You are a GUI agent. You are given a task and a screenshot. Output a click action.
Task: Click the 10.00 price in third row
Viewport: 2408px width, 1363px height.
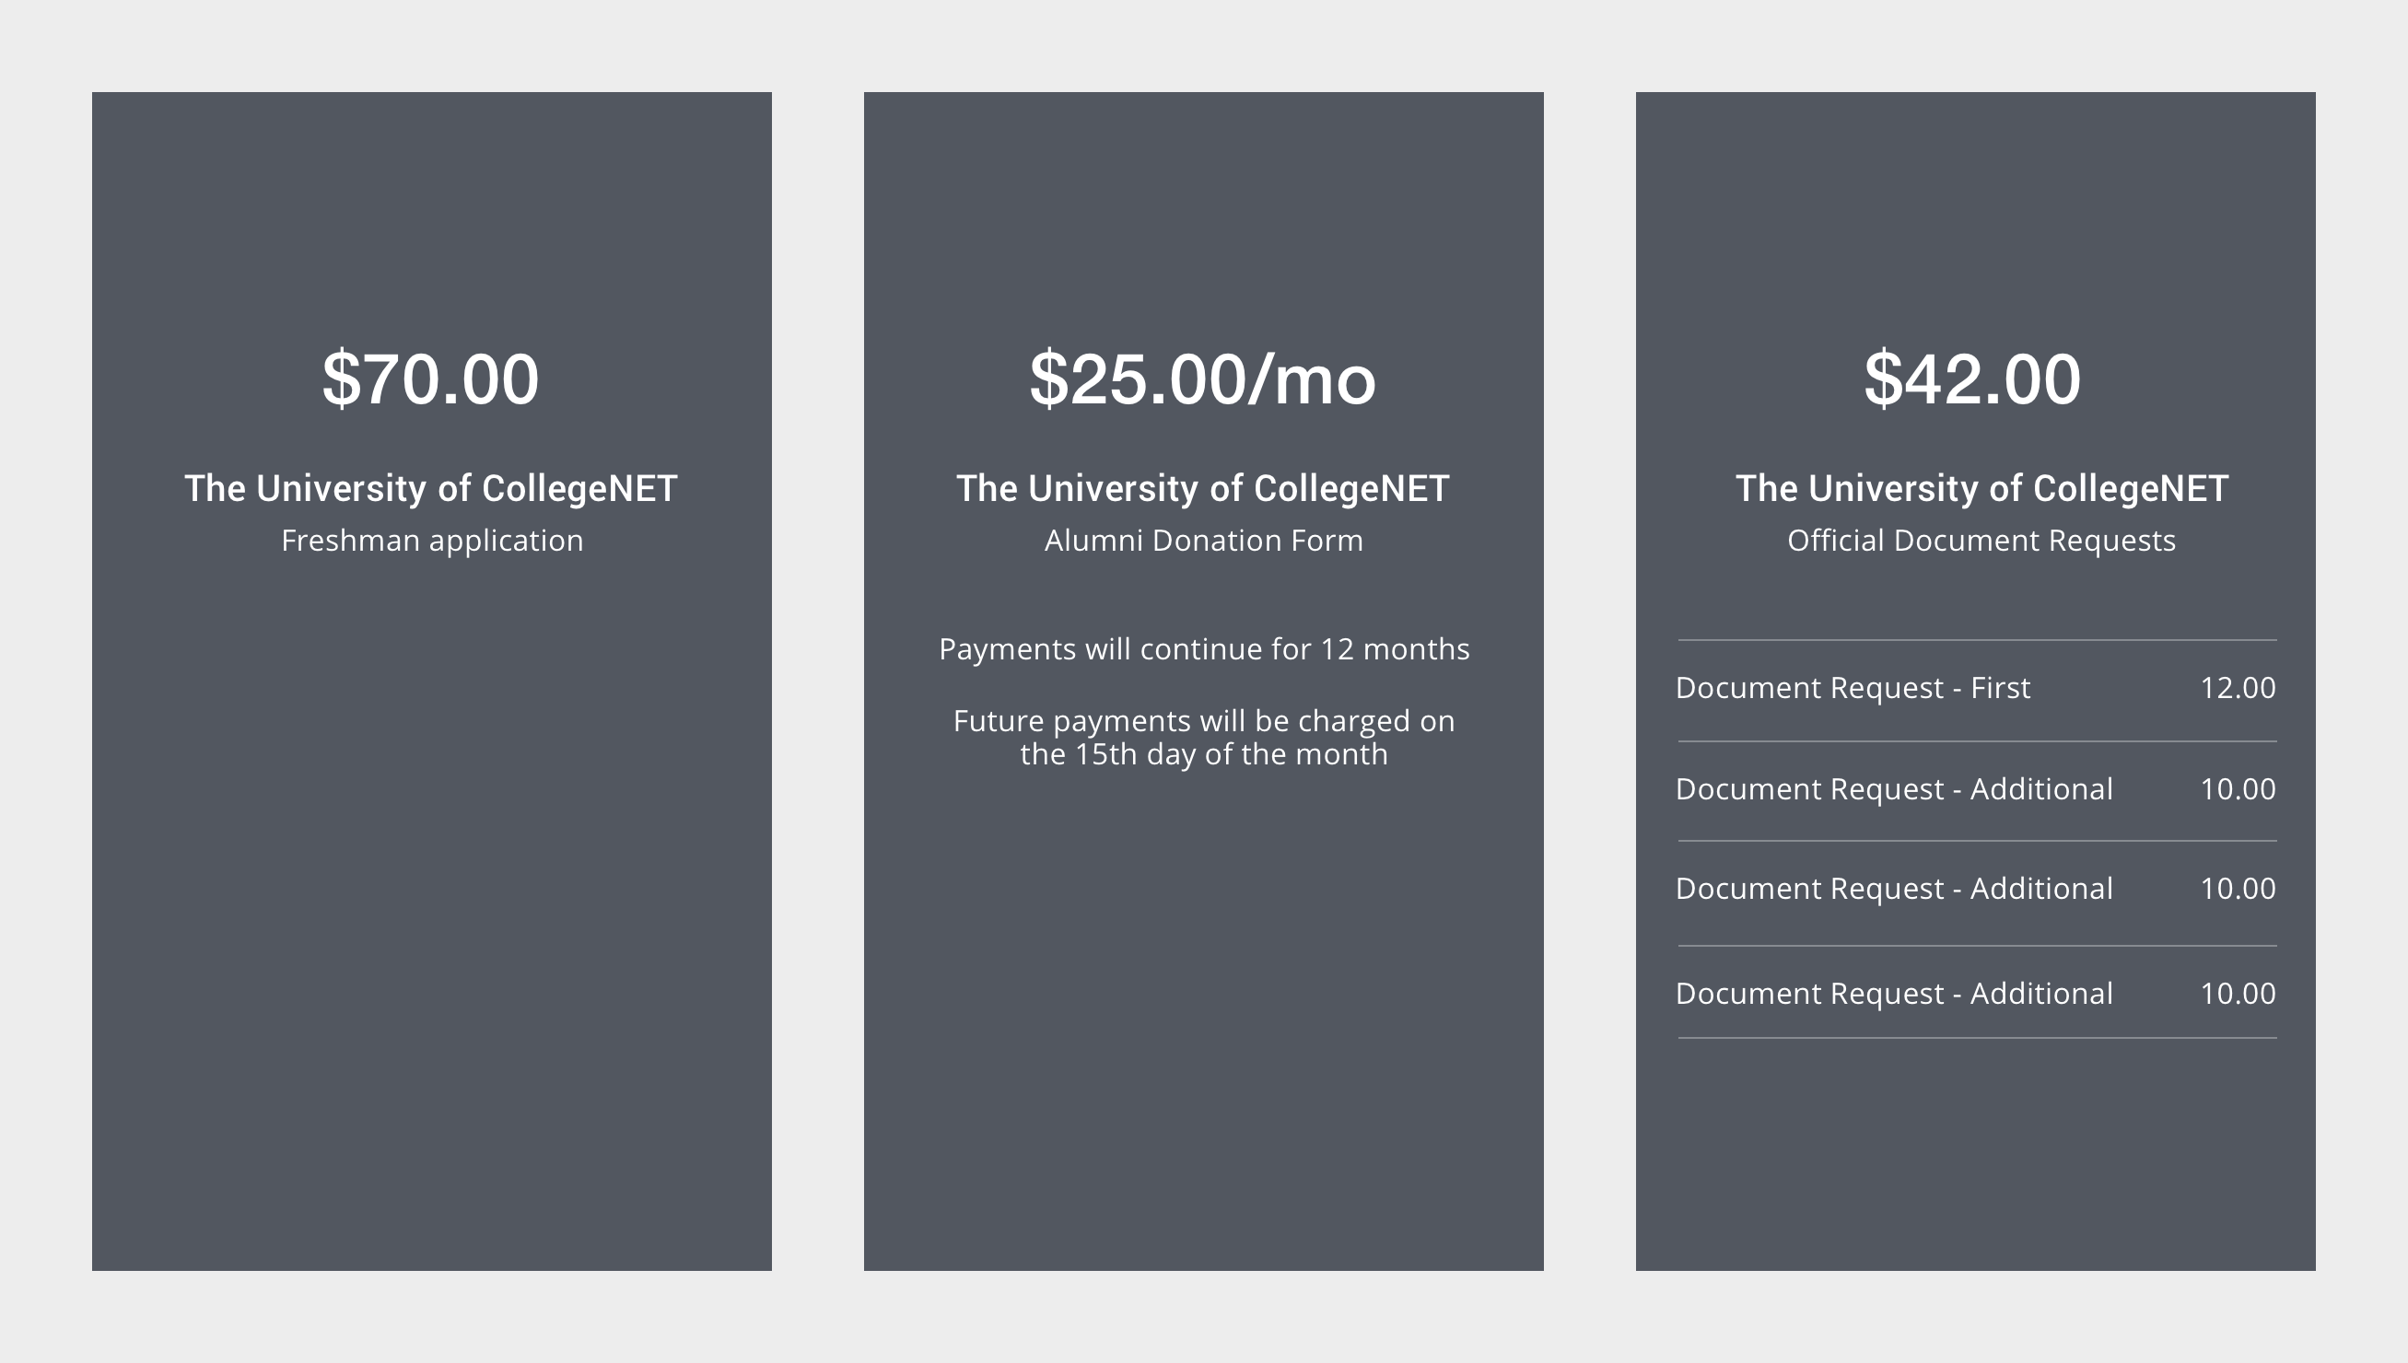point(2238,889)
